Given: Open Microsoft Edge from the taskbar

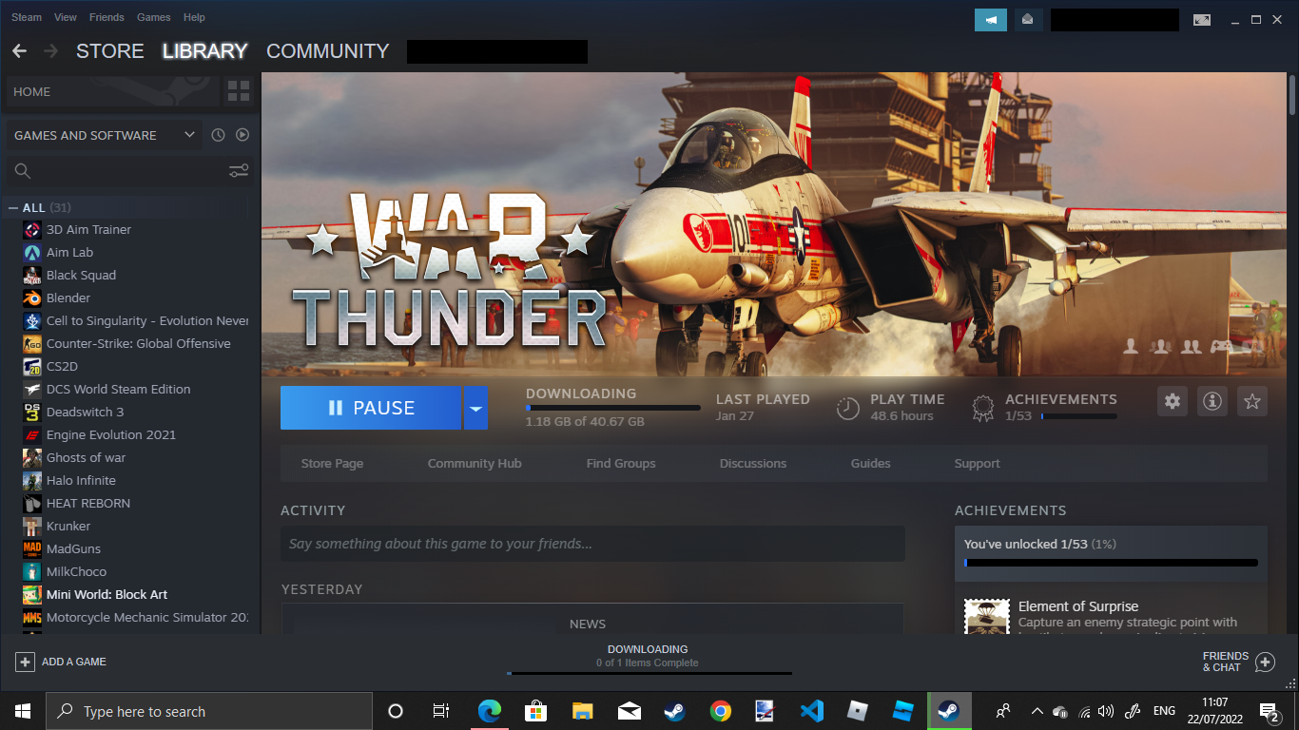Looking at the screenshot, I should point(489,711).
